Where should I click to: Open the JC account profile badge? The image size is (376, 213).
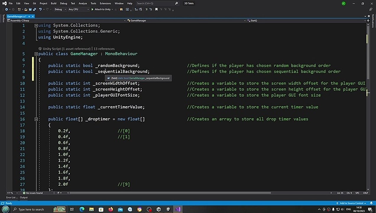coord(343,4)
